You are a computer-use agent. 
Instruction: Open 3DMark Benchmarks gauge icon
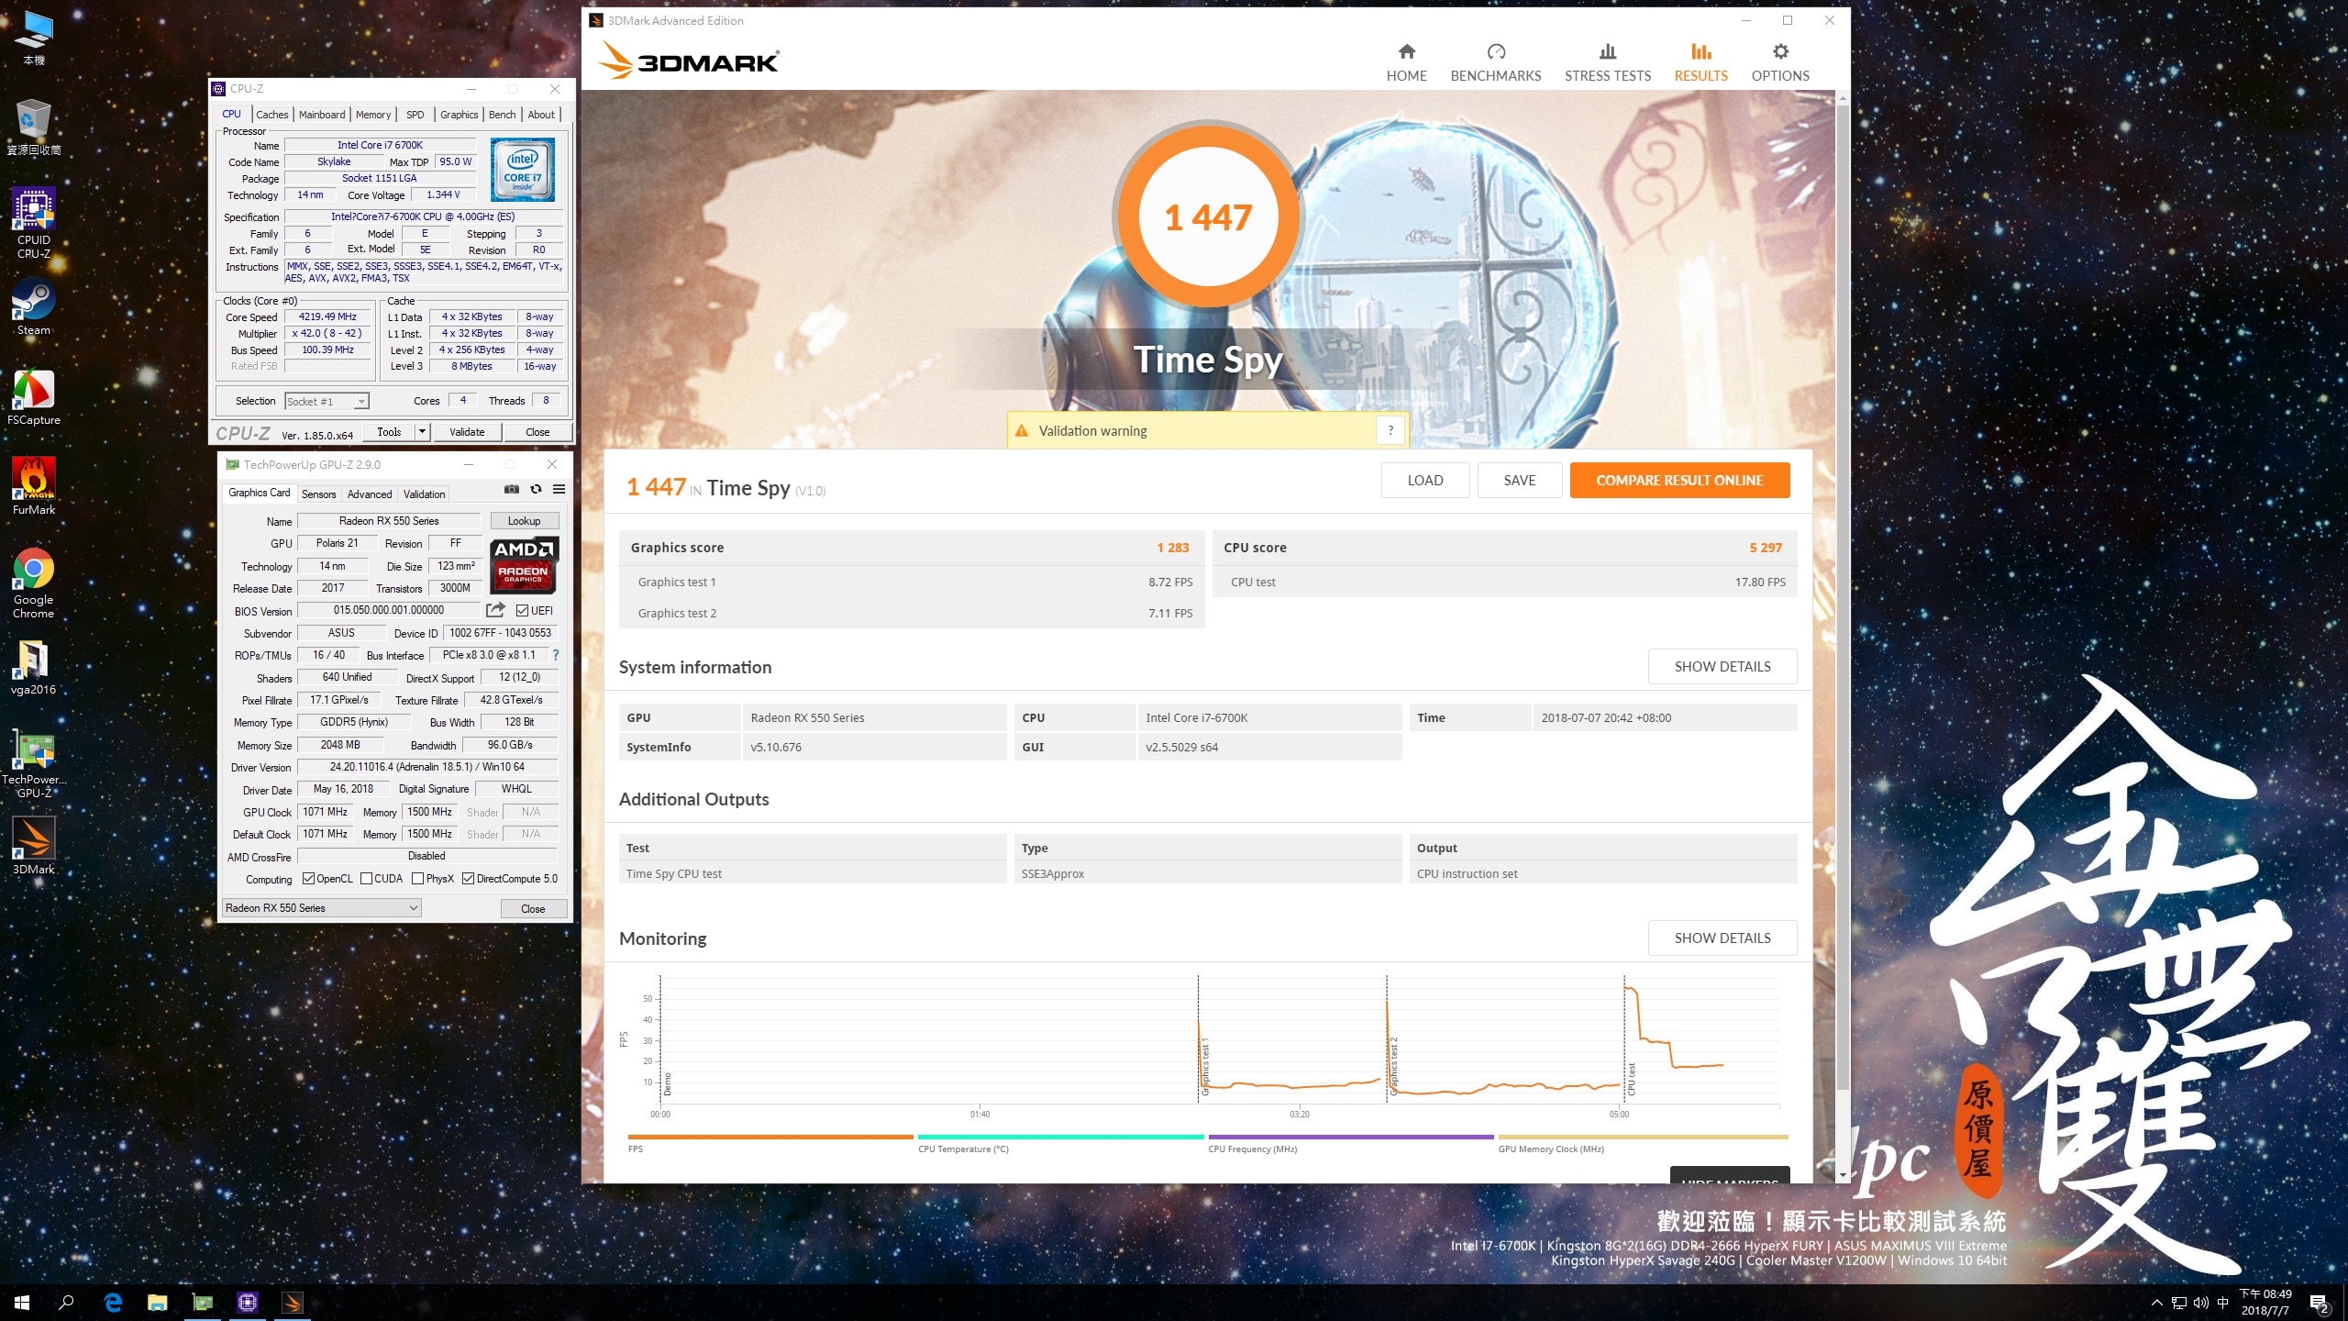tap(1495, 52)
